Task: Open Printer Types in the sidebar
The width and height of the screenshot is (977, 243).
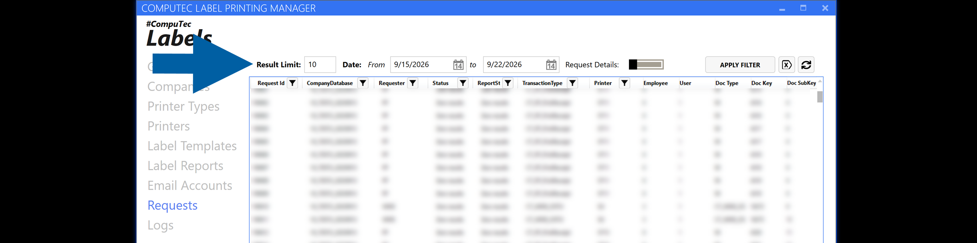Action: pos(183,106)
